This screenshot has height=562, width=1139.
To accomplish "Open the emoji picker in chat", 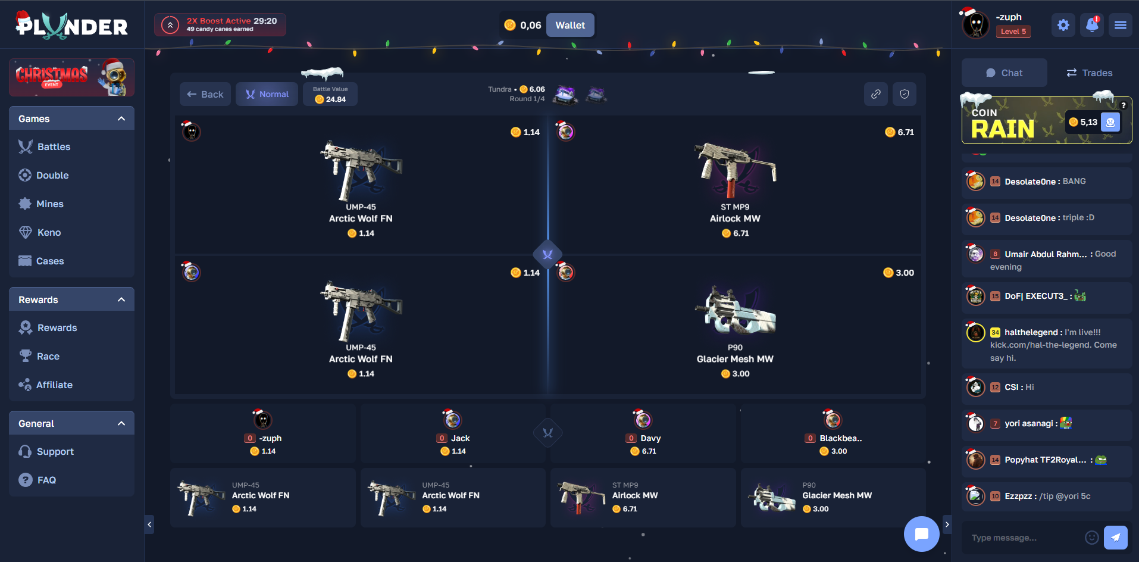I will coord(1092,537).
